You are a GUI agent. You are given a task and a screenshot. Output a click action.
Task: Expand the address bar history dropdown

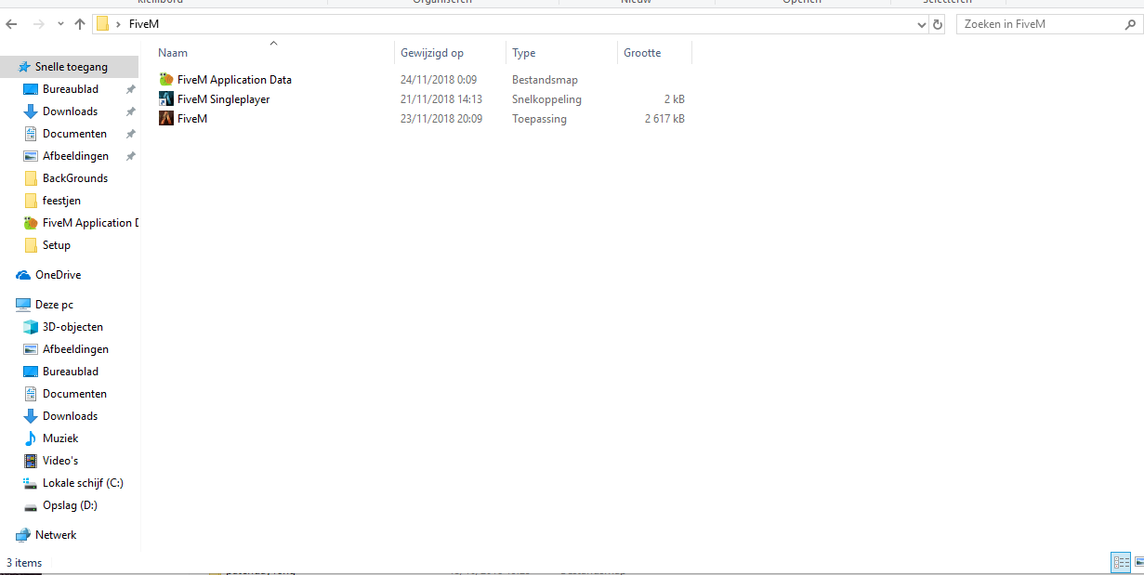pyautogui.click(x=921, y=24)
